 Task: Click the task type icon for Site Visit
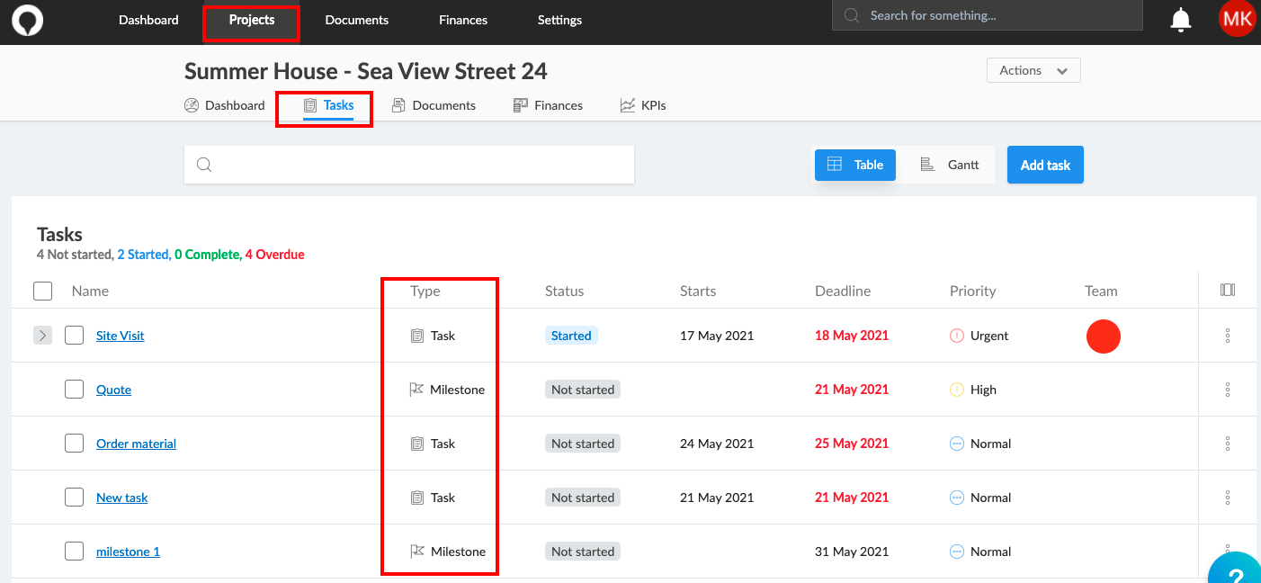(417, 336)
